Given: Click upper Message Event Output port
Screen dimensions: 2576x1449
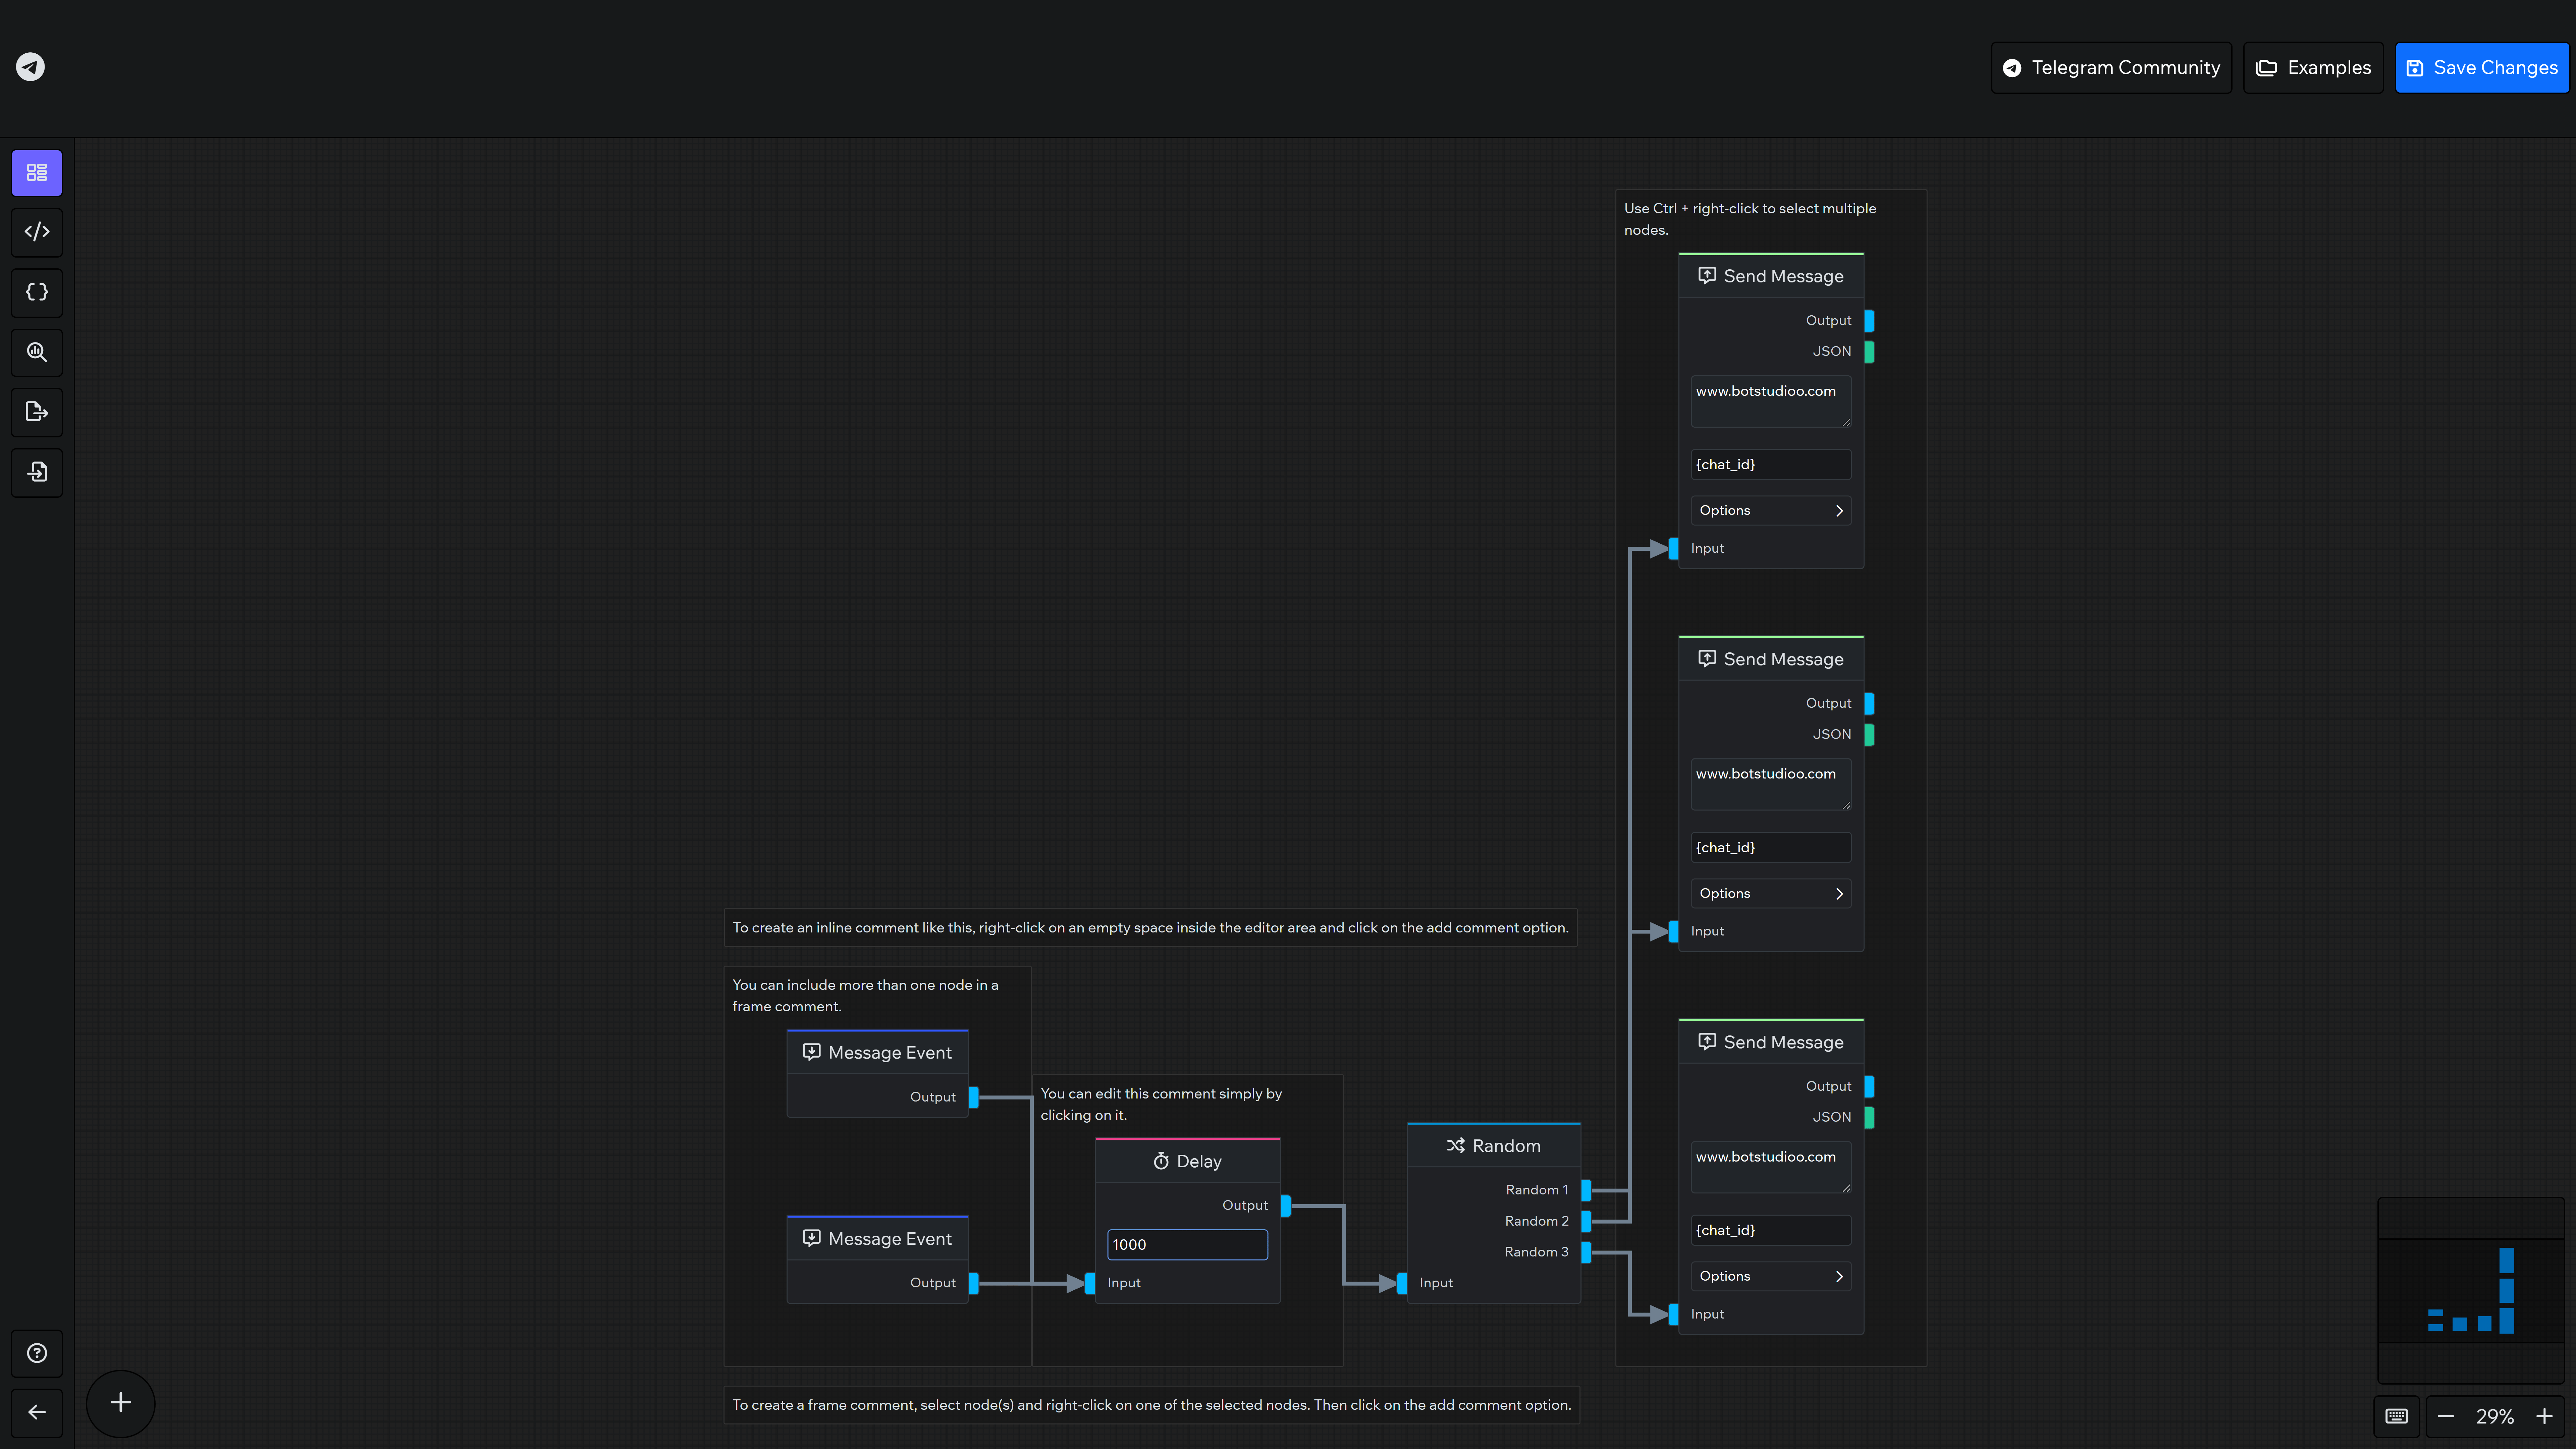Looking at the screenshot, I should click(974, 1097).
